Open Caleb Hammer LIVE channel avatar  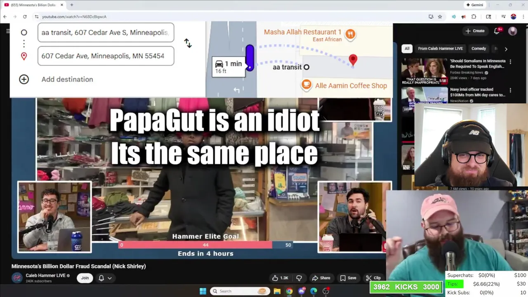[17, 278]
